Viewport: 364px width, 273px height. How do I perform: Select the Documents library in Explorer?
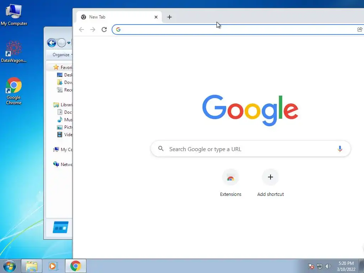(x=65, y=112)
